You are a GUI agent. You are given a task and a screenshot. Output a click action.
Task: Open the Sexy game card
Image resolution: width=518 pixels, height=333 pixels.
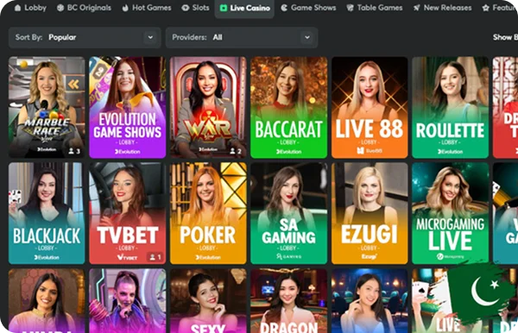tap(208, 301)
